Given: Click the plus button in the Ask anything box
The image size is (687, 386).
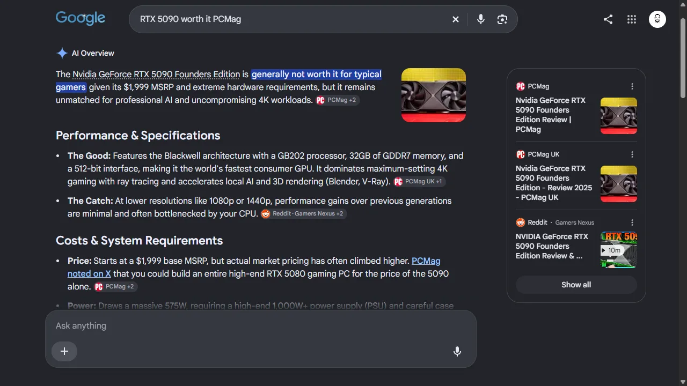Looking at the screenshot, I should pos(64,351).
